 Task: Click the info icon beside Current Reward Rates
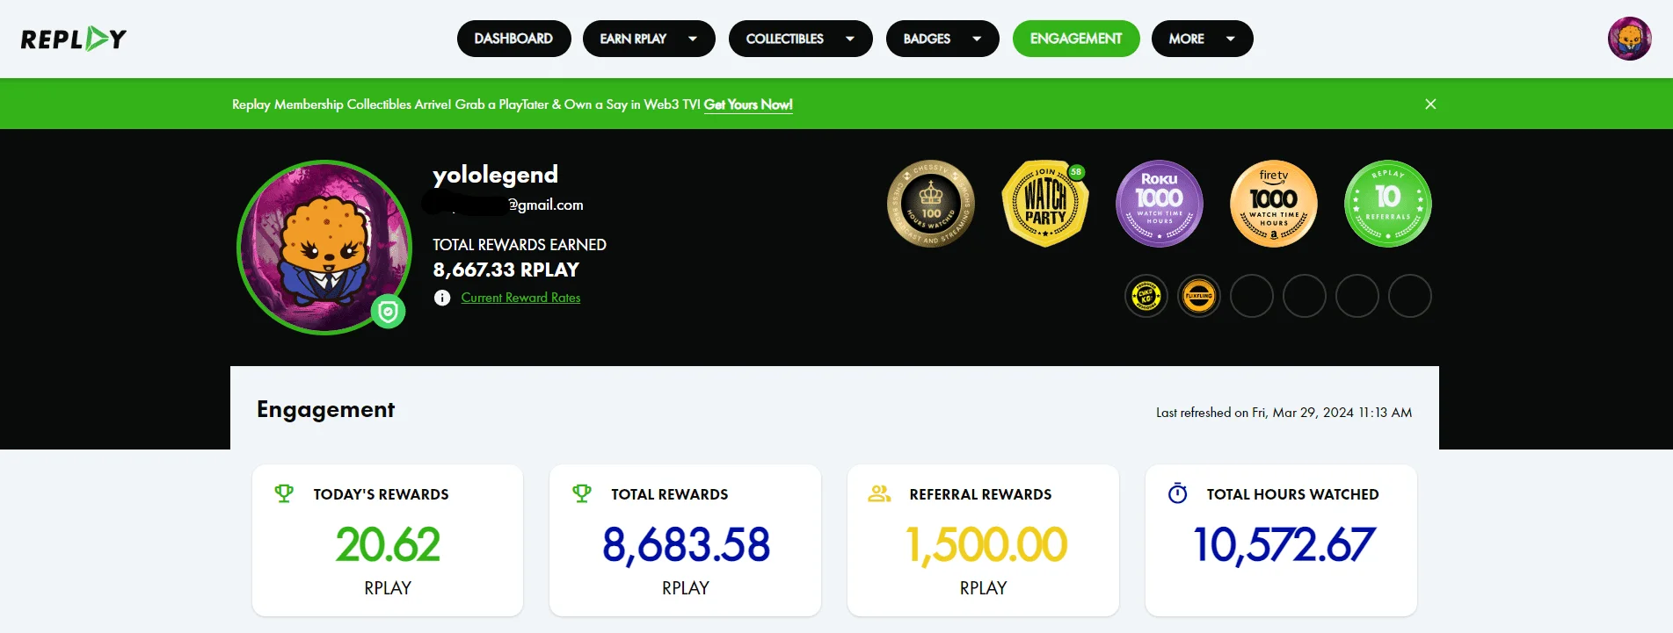pyautogui.click(x=442, y=298)
